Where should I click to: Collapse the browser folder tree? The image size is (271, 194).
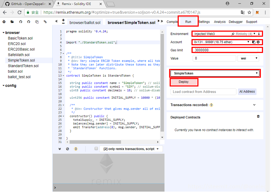[3, 32]
